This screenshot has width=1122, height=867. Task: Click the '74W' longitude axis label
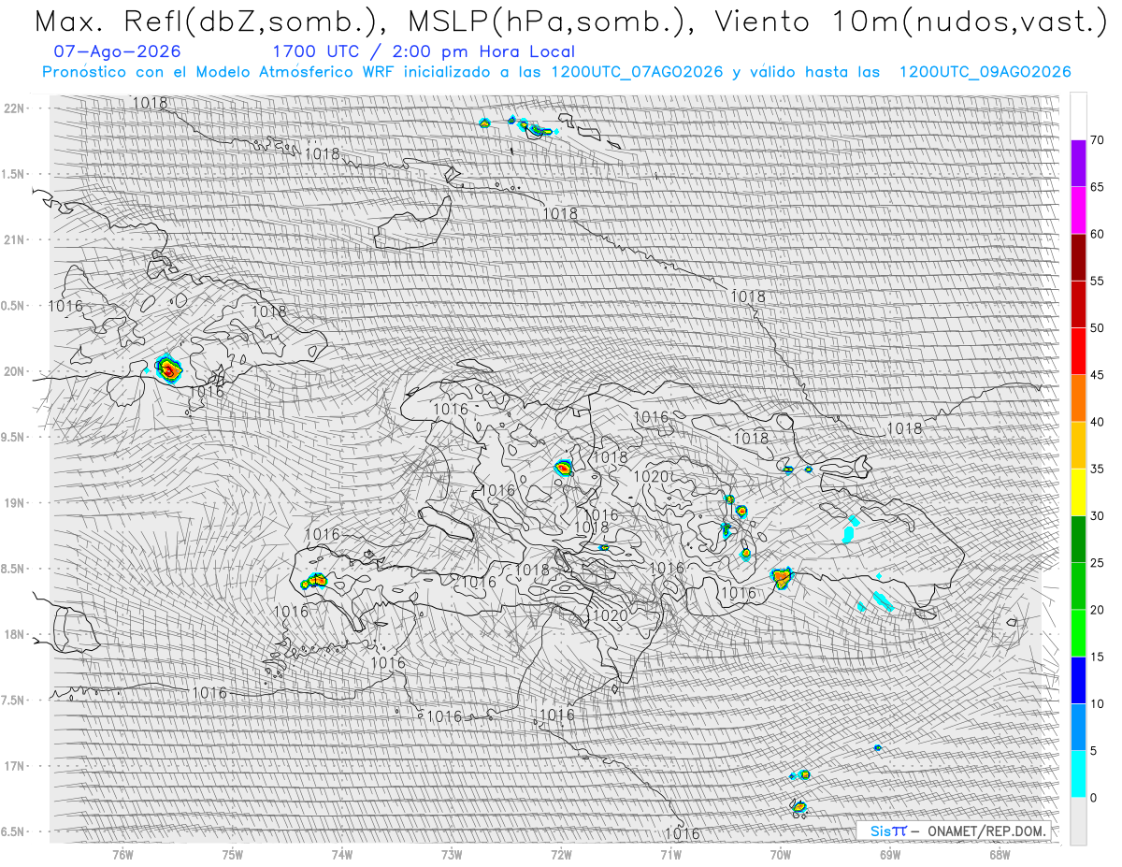pyautogui.click(x=342, y=854)
